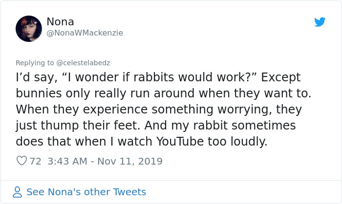This screenshot has width=342, height=204.
Task: Open the @NonaWMackenzie handle link
Action: pos(85,33)
